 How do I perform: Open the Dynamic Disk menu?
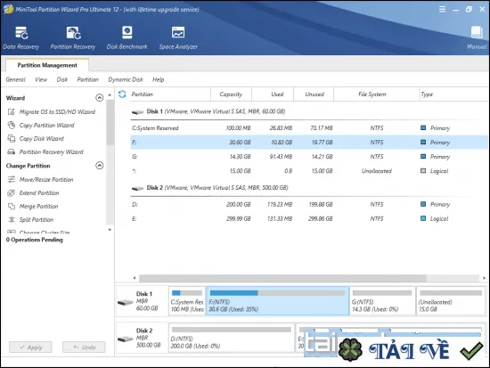click(x=126, y=79)
